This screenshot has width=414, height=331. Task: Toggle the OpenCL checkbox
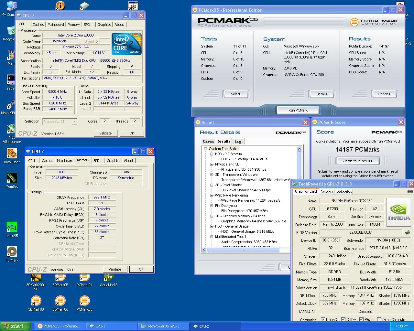pos(323,319)
